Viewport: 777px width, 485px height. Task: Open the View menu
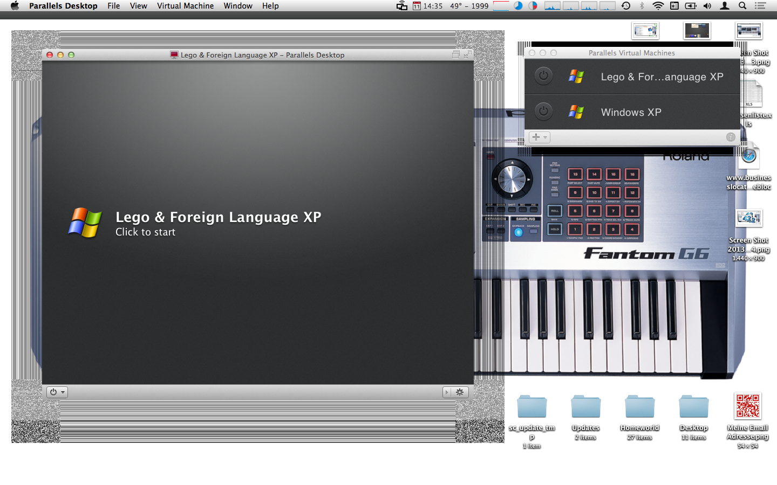coord(139,6)
